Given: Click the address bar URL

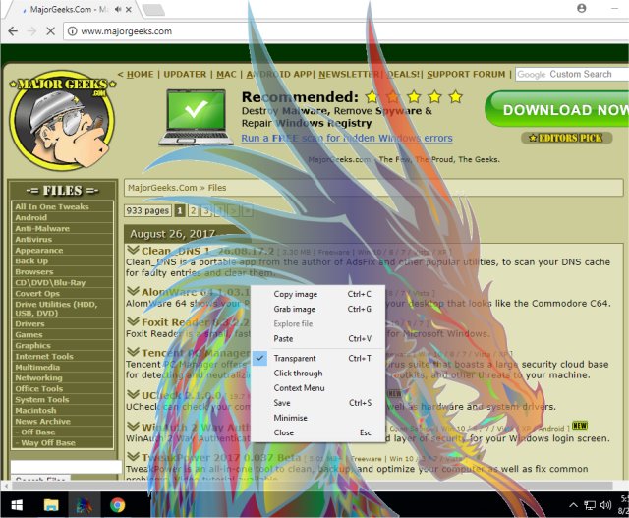Looking at the screenshot, I should click(127, 31).
